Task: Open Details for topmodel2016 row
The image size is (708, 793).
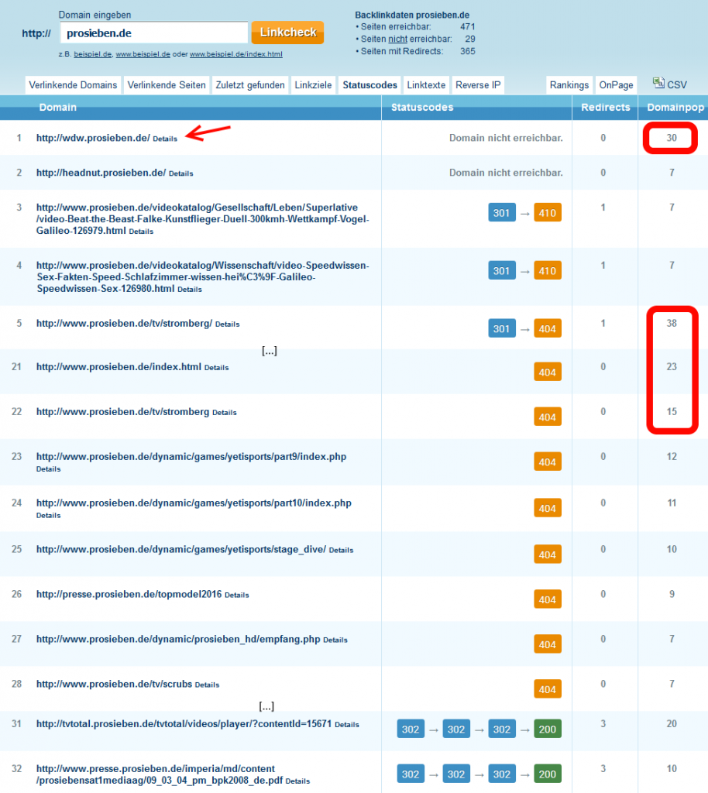Action: (237, 596)
